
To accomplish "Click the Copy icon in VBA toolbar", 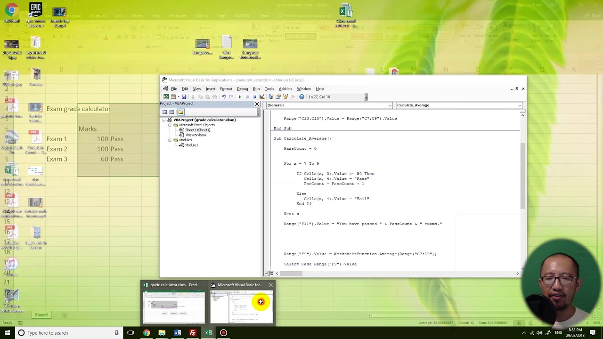I will pos(200,97).
